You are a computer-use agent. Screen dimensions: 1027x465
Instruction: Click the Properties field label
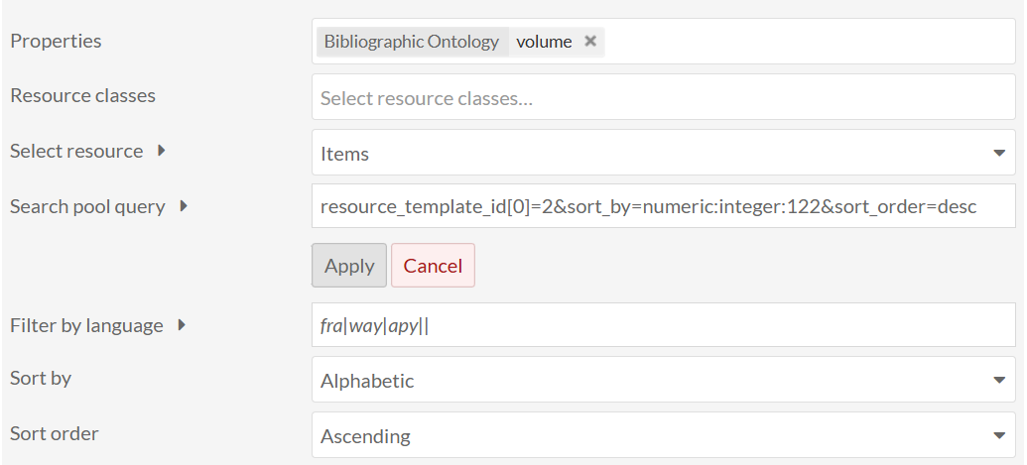coord(56,41)
